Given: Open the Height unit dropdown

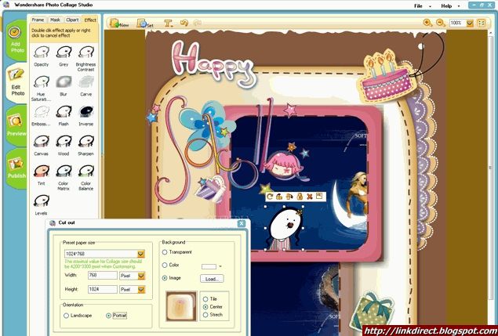Looking at the screenshot, I should 141,289.
